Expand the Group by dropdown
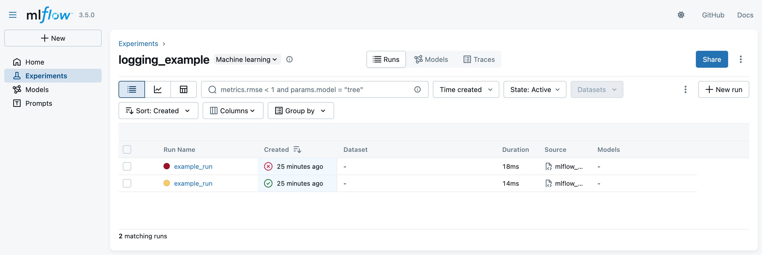Screen dimensions: 762x255 [301, 111]
